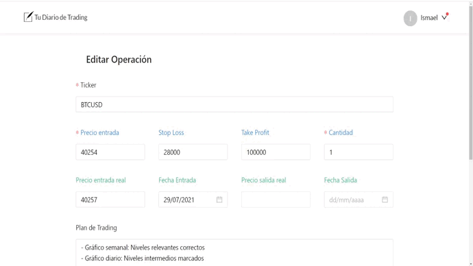Viewport: 473px width, 266px height.
Task: Click the Ismael user avatar circle
Action: [x=410, y=18]
